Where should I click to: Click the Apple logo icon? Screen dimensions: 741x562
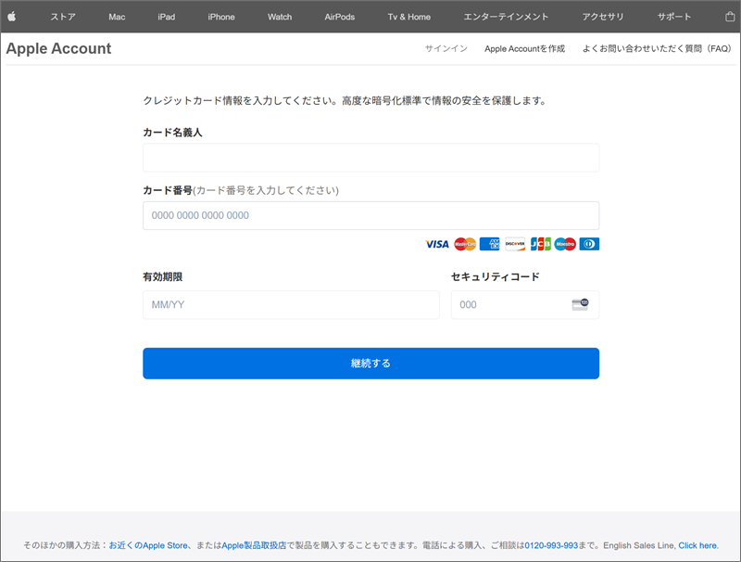point(12,17)
